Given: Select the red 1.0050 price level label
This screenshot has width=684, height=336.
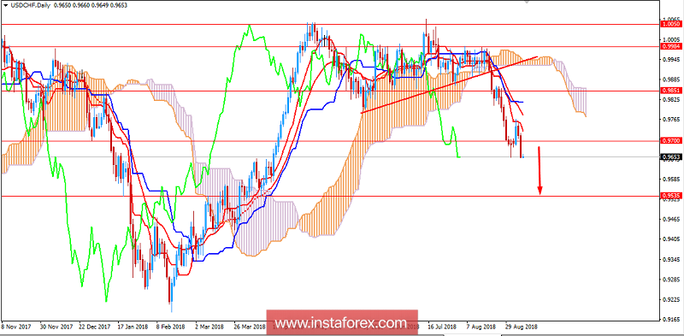Looking at the screenshot, I should pyautogui.click(x=671, y=25).
